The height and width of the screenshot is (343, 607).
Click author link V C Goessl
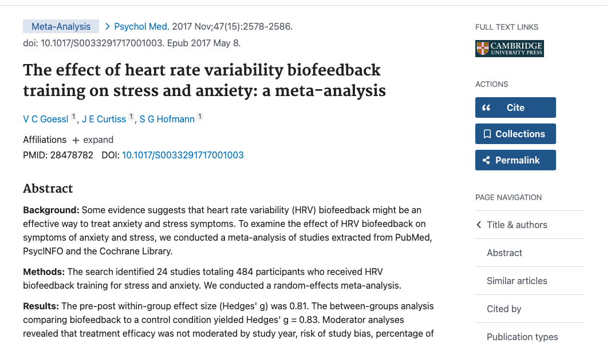(x=45, y=119)
